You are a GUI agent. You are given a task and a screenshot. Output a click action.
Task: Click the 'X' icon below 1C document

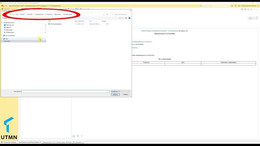(82, 136)
